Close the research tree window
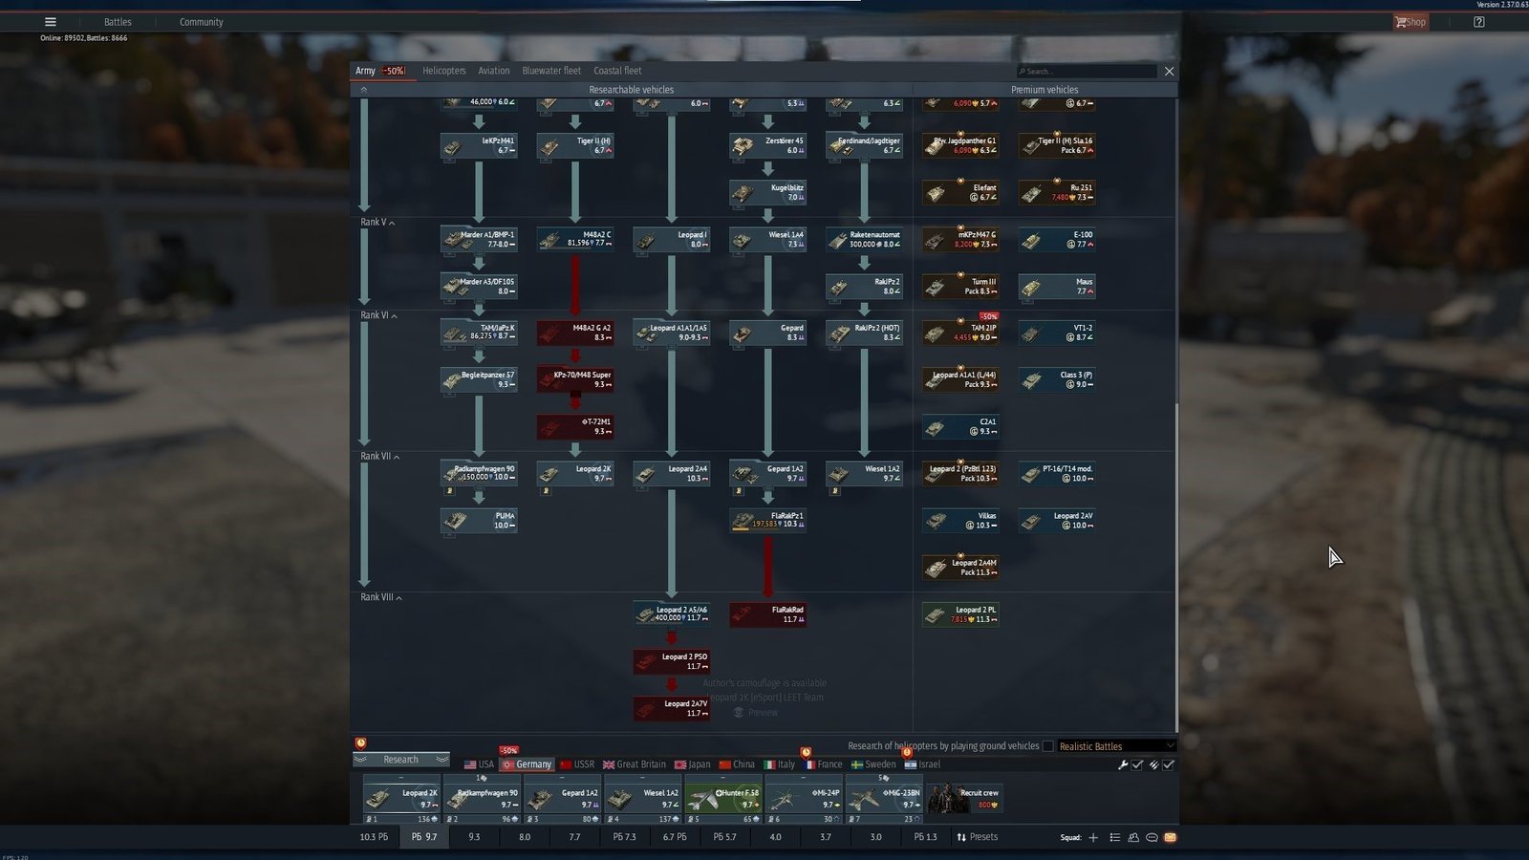1529x860 pixels. pos(1169,72)
